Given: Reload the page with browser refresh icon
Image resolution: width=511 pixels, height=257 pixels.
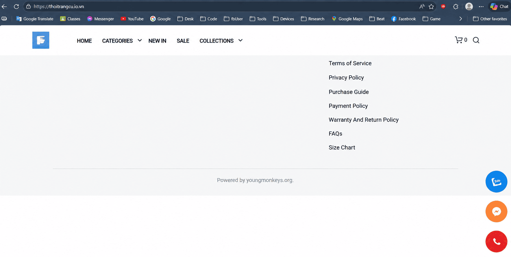Looking at the screenshot, I should (16, 6).
